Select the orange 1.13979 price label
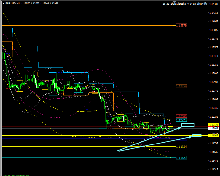Image resolution: width=220 pixels, height=176 pixels. click(181, 25)
